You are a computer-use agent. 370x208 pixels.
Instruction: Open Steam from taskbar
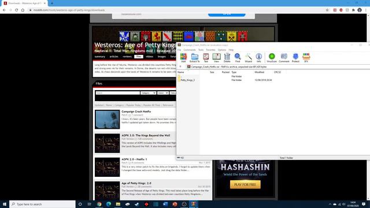pos(137,204)
